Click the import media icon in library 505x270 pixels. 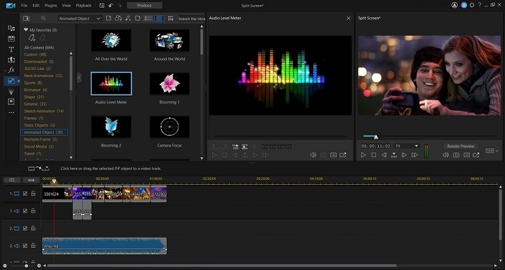pyautogui.click(x=27, y=19)
